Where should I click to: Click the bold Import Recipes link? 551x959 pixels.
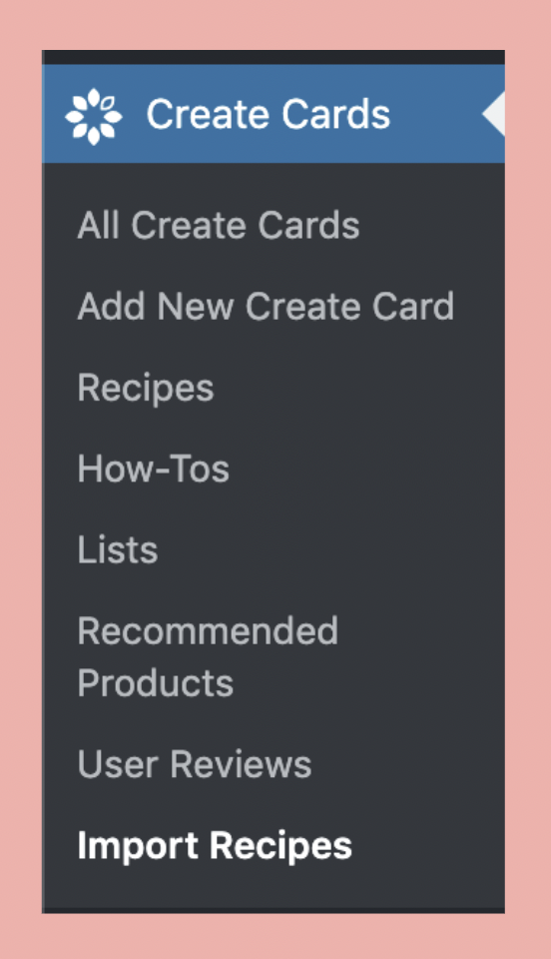pyautogui.click(x=215, y=846)
